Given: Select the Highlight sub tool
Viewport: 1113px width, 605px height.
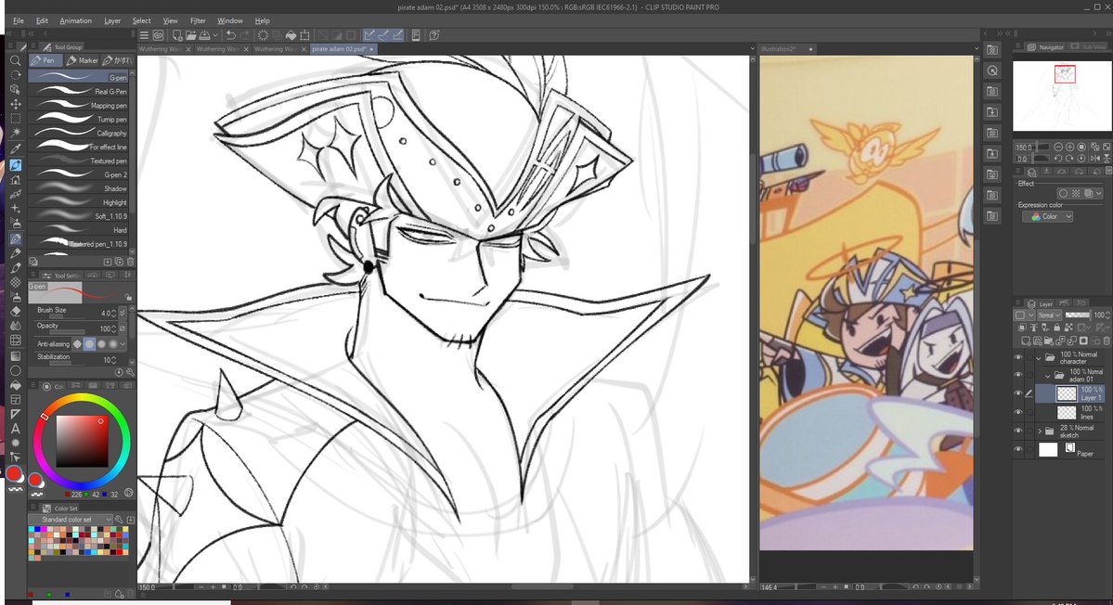Looking at the screenshot, I should (78, 202).
